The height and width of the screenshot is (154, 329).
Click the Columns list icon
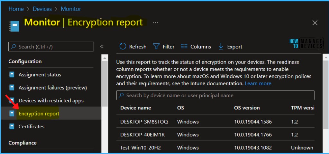[x=184, y=47]
